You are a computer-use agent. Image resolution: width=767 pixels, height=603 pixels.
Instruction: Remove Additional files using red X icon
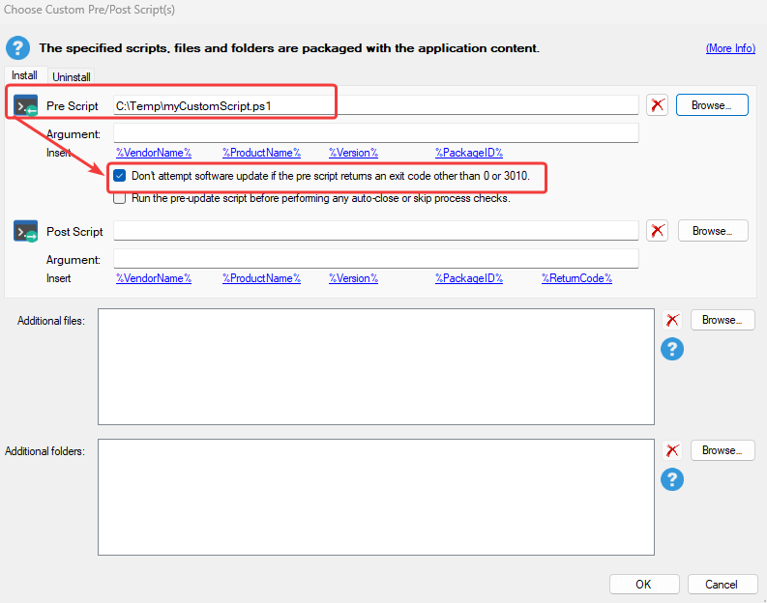672,320
